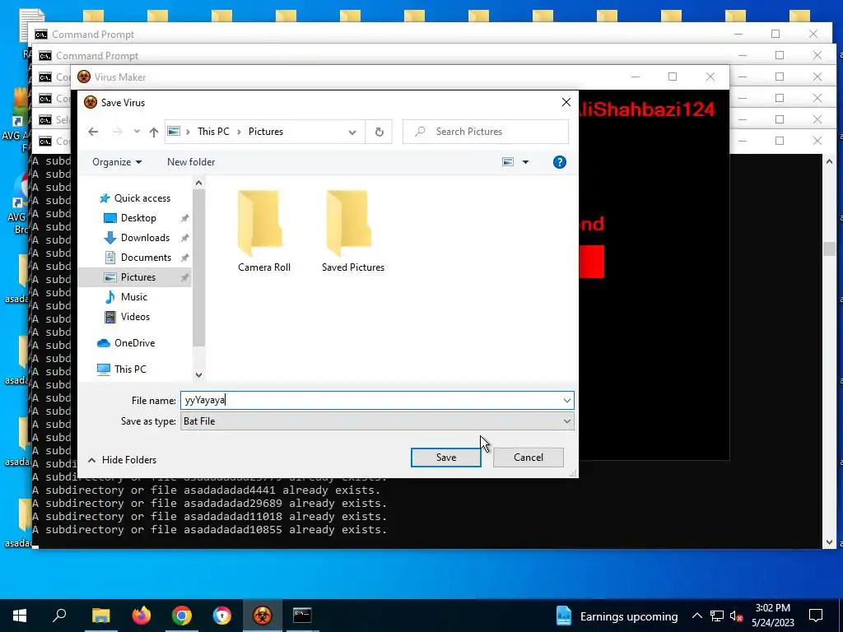Image resolution: width=843 pixels, height=632 pixels.
Task: Open the notification center icon
Action: click(x=816, y=616)
